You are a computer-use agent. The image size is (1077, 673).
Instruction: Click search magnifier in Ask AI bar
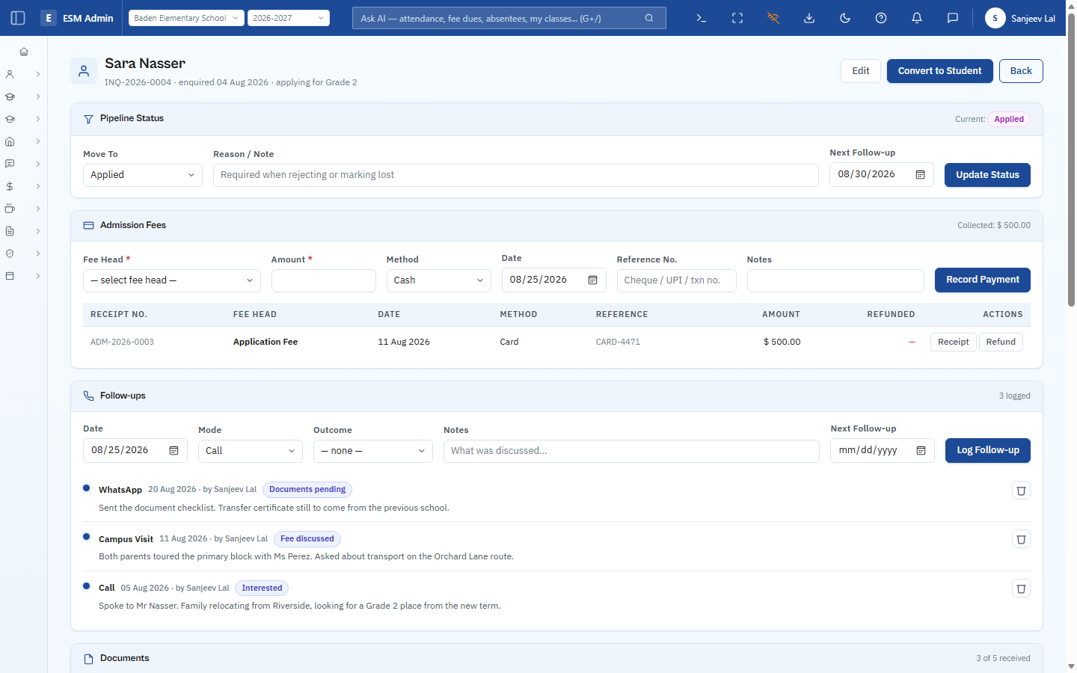649,18
